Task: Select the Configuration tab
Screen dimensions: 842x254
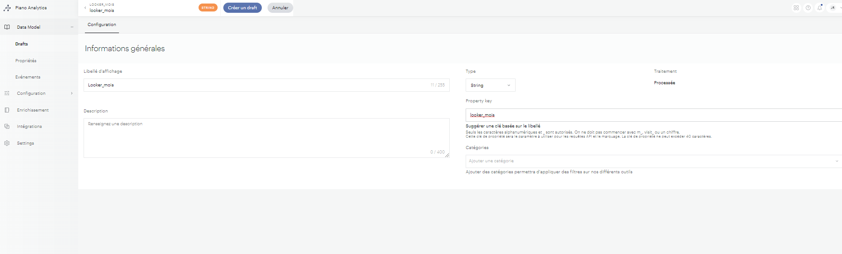Action: [102, 25]
